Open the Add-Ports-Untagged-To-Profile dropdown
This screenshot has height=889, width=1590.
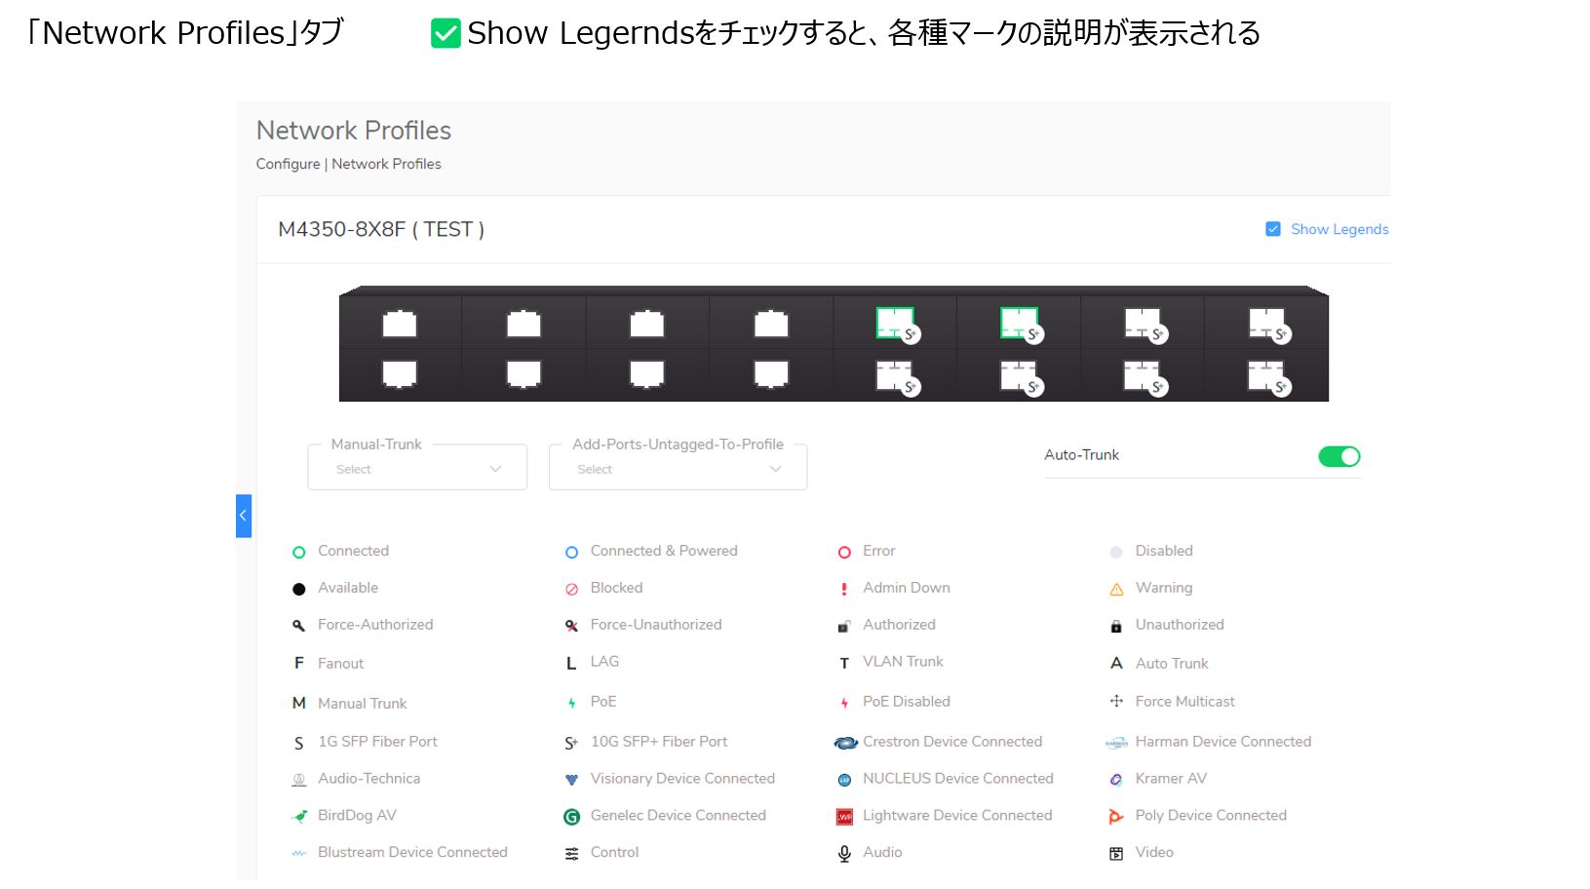pyautogui.click(x=678, y=468)
